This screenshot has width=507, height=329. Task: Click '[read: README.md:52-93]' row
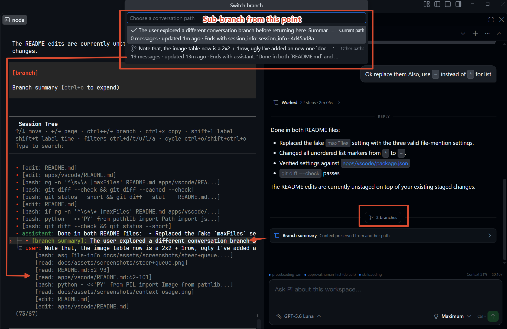point(72,270)
